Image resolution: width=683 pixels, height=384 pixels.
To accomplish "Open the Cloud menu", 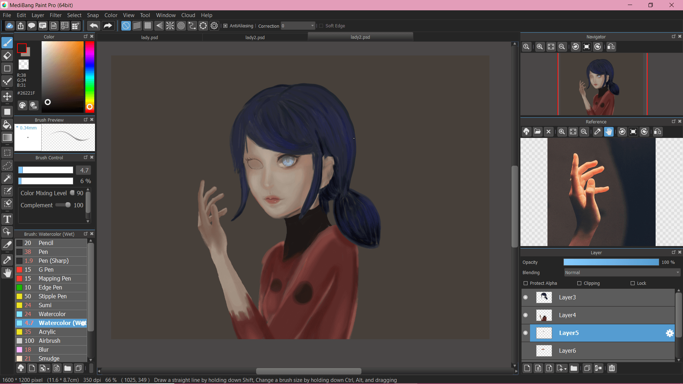I will click(x=188, y=15).
